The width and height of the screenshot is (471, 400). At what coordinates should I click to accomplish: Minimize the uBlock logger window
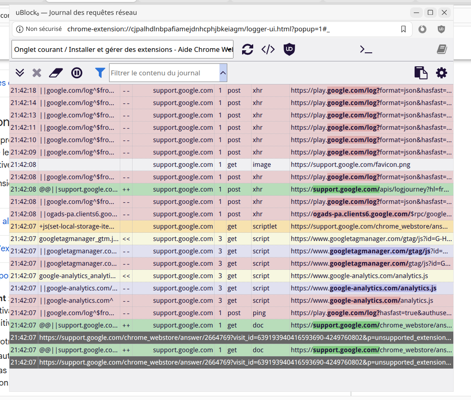point(416,13)
